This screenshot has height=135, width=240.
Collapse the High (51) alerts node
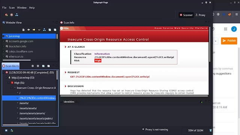click(9, 83)
